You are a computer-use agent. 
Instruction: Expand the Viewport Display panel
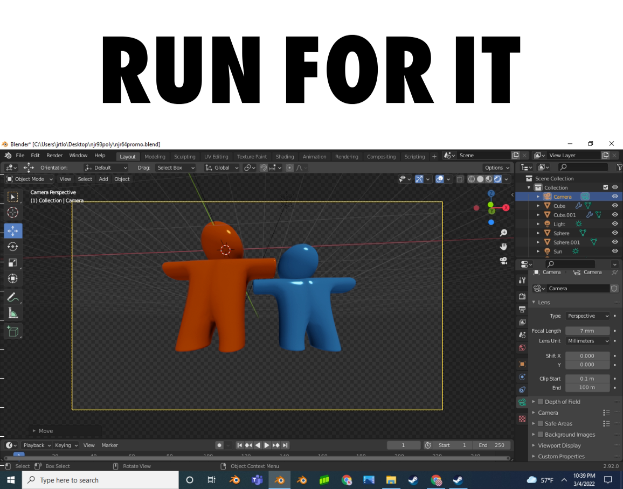point(559,445)
